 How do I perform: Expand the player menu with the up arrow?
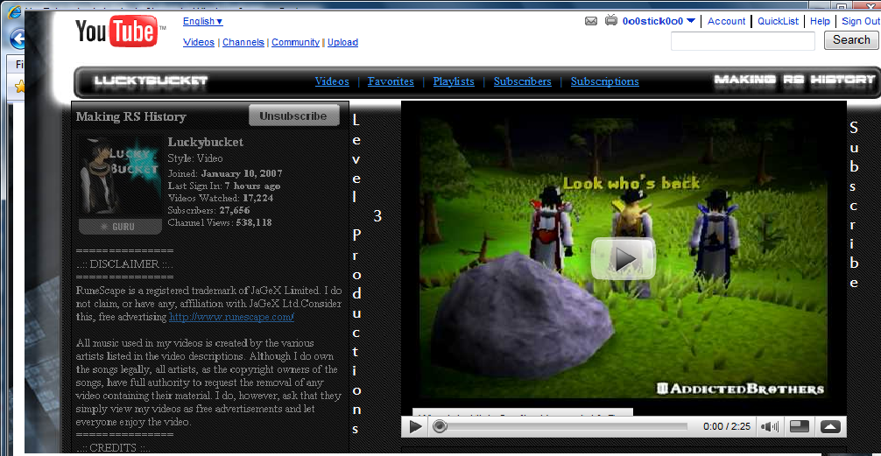pyautogui.click(x=830, y=426)
